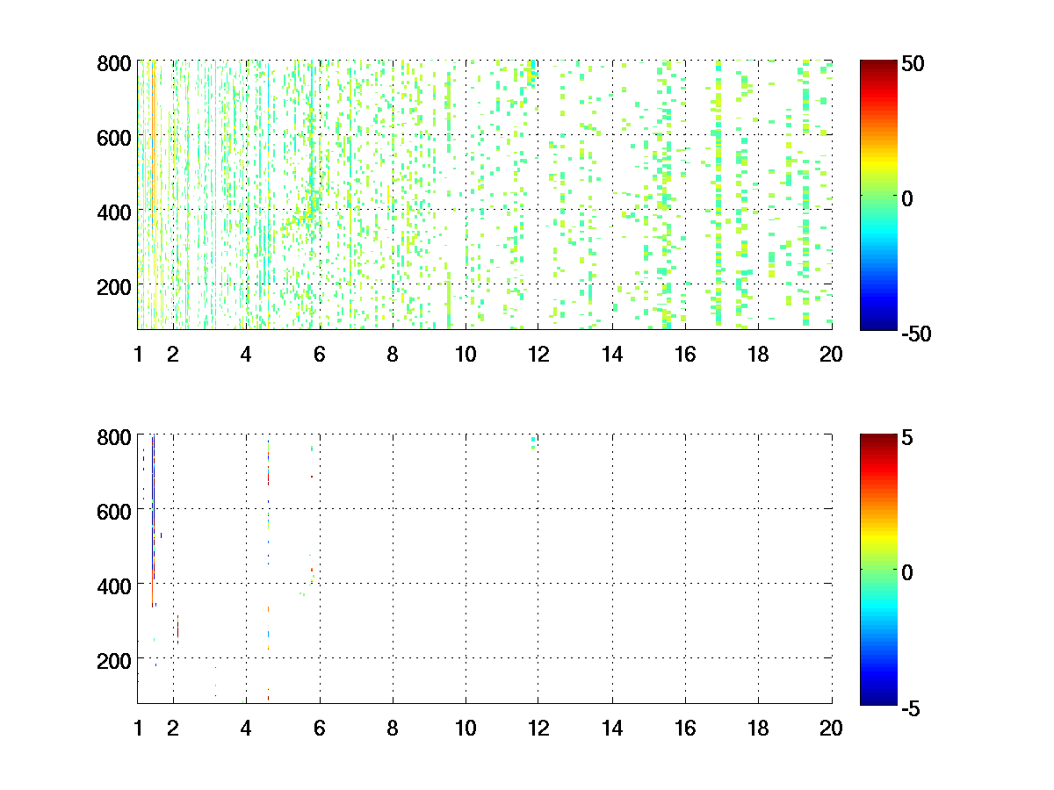This screenshot has height=790, width=1054.
Task: Click x-axis tick "1" under the top plot
Action: coord(138,355)
